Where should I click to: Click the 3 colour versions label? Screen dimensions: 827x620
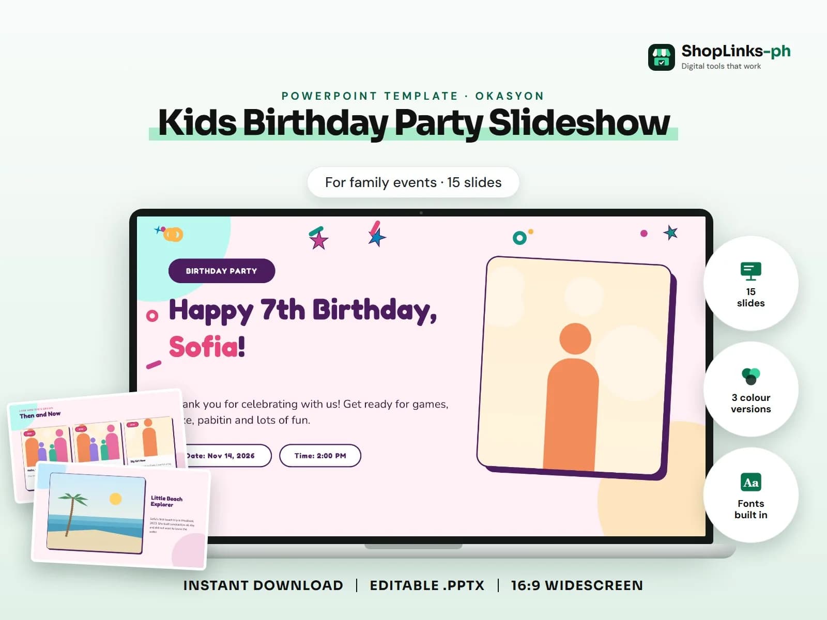point(751,403)
